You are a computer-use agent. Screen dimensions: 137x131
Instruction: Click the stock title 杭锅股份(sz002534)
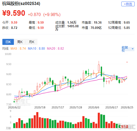click(21, 4)
